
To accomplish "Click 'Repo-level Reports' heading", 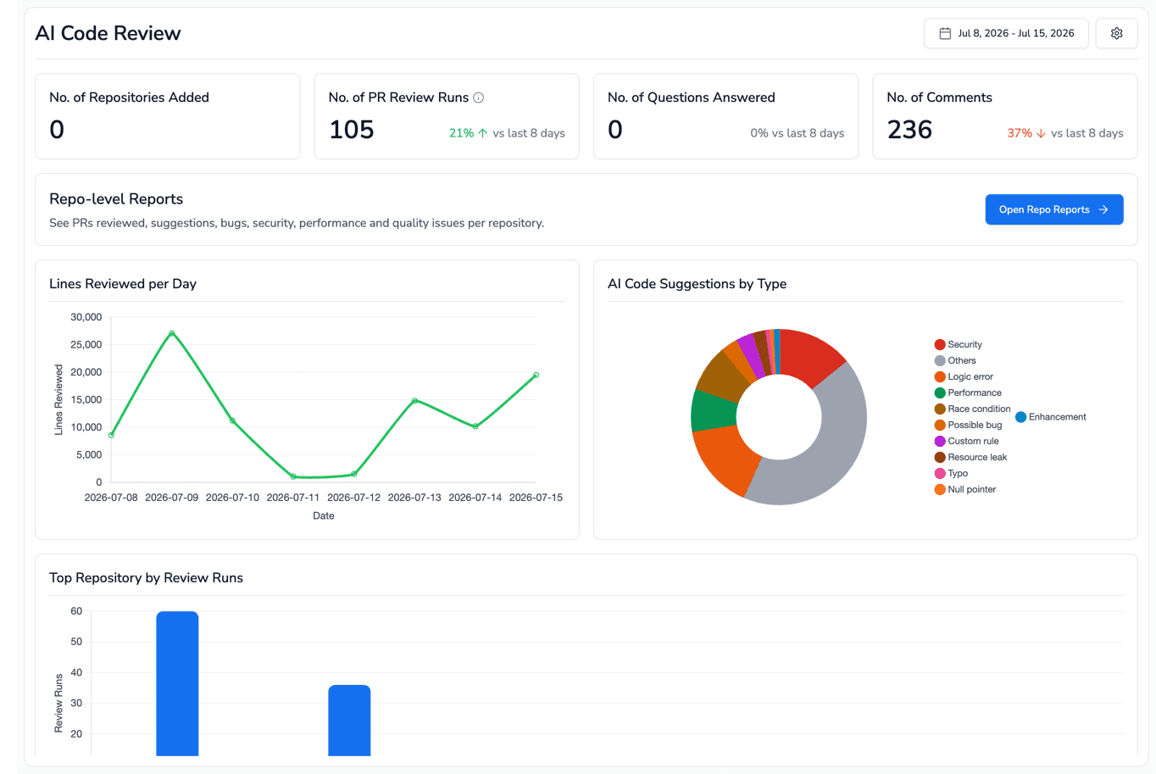I will (116, 199).
